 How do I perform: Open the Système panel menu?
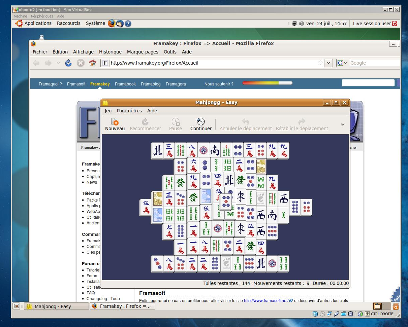pos(95,23)
